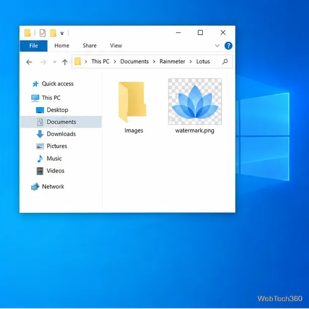Click the New folder quick access icon
This screenshot has width=309, height=309.
(x=53, y=33)
